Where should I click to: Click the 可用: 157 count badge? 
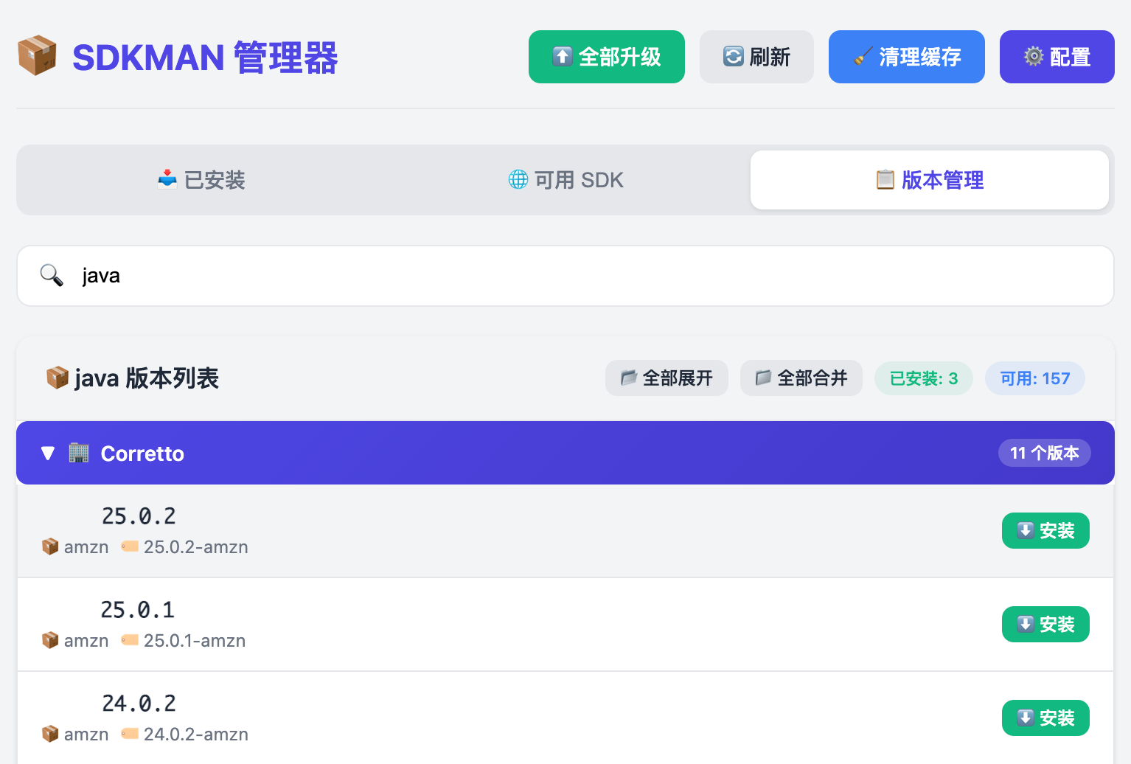pyautogui.click(x=1034, y=378)
